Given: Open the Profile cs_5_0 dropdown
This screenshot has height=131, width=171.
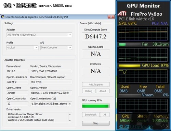Looking at the screenshot, I should [36, 48].
